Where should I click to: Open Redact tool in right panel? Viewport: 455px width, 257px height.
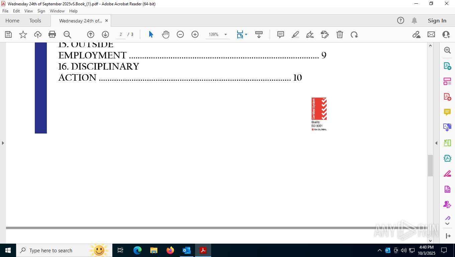click(x=447, y=174)
